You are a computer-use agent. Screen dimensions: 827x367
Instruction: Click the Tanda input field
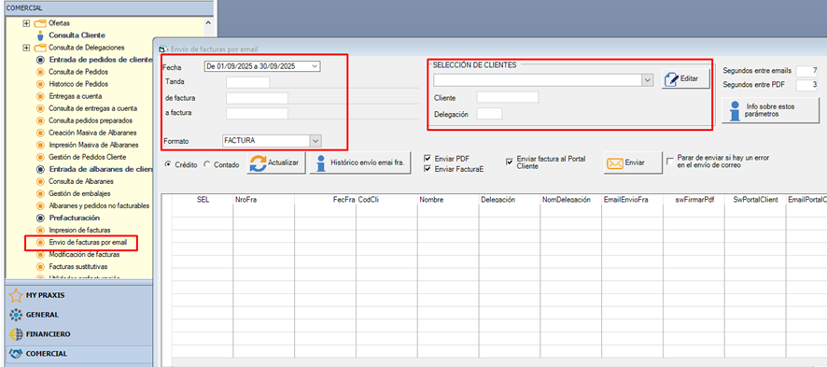[x=248, y=82]
